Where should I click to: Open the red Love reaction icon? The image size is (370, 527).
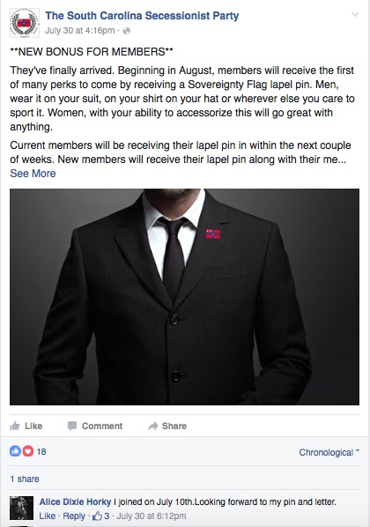[x=28, y=451]
